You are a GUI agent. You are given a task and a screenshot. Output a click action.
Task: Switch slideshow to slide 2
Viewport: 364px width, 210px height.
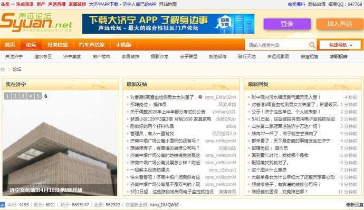(15, 96)
